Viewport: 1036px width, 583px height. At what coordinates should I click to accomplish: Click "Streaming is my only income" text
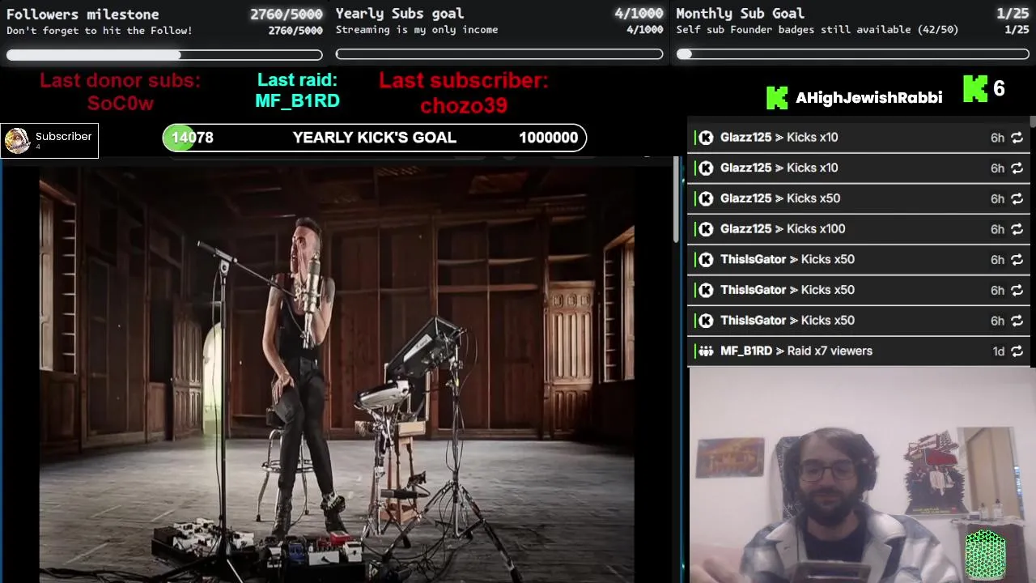[x=417, y=30]
